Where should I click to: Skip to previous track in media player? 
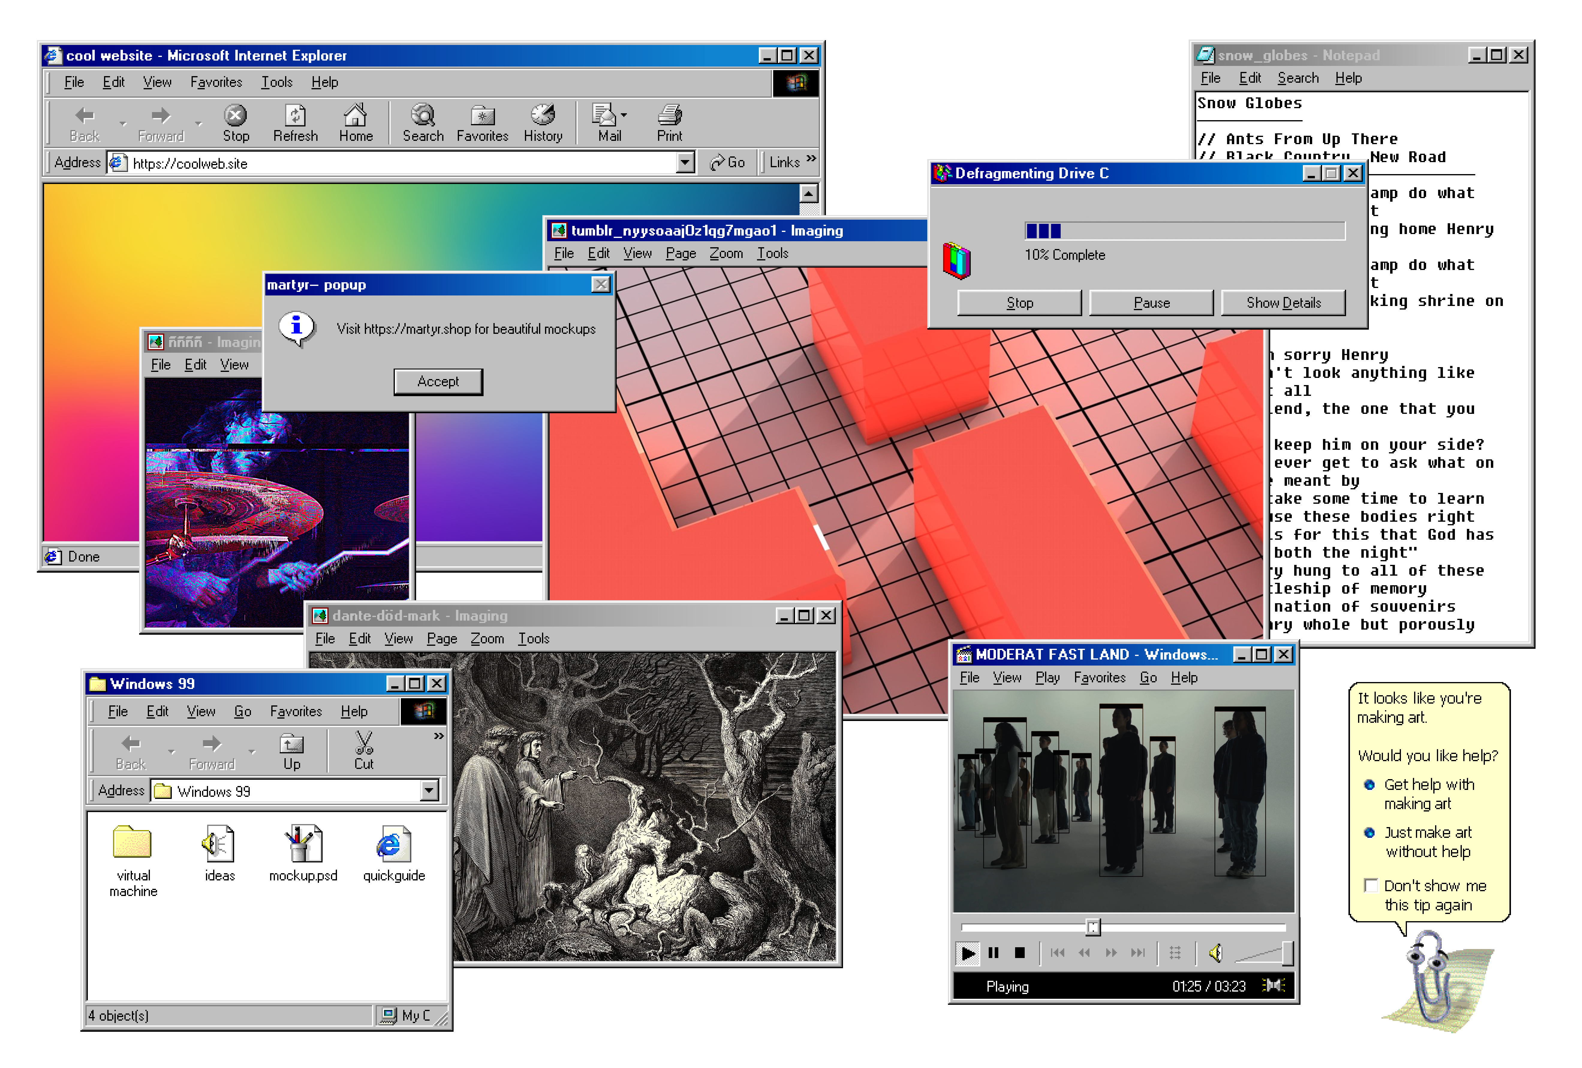[x=1057, y=952]
